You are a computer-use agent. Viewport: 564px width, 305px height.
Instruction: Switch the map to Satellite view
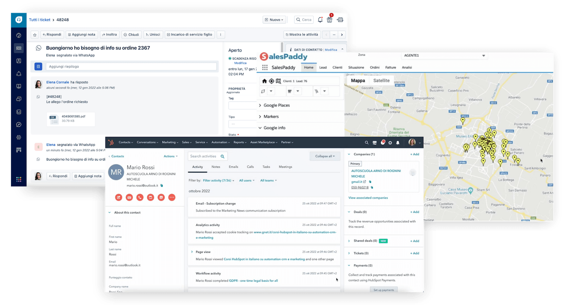381,80
